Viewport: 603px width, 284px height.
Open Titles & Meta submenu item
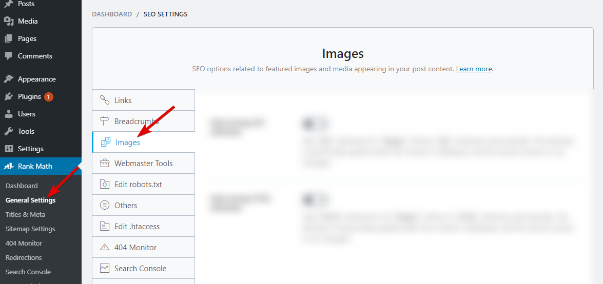tap(25, 214)
